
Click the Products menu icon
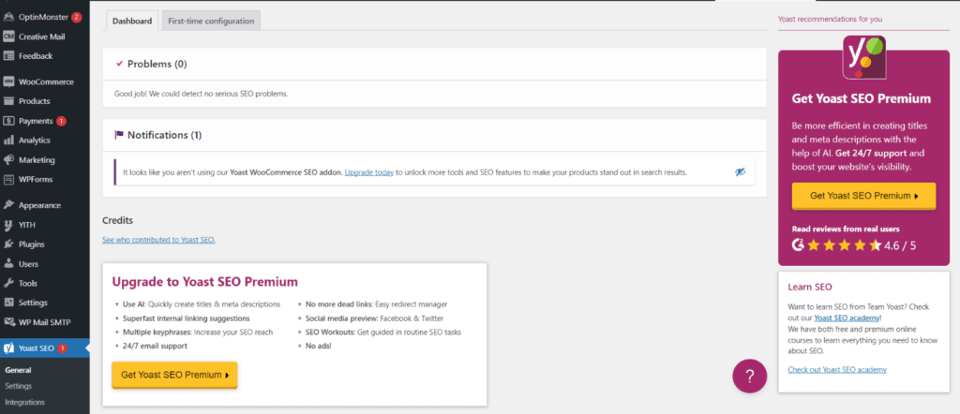coord(8,101)
